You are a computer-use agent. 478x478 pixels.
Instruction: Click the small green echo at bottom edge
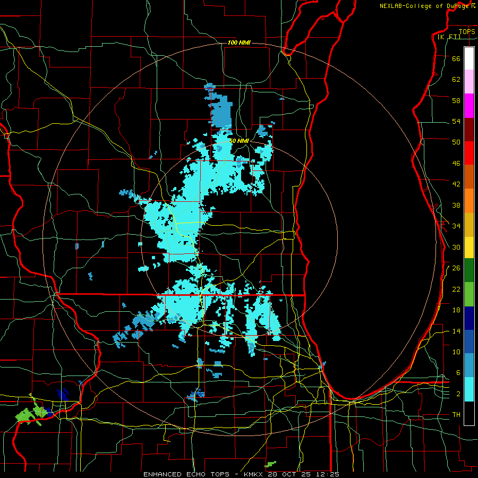(x=270, y=464)
